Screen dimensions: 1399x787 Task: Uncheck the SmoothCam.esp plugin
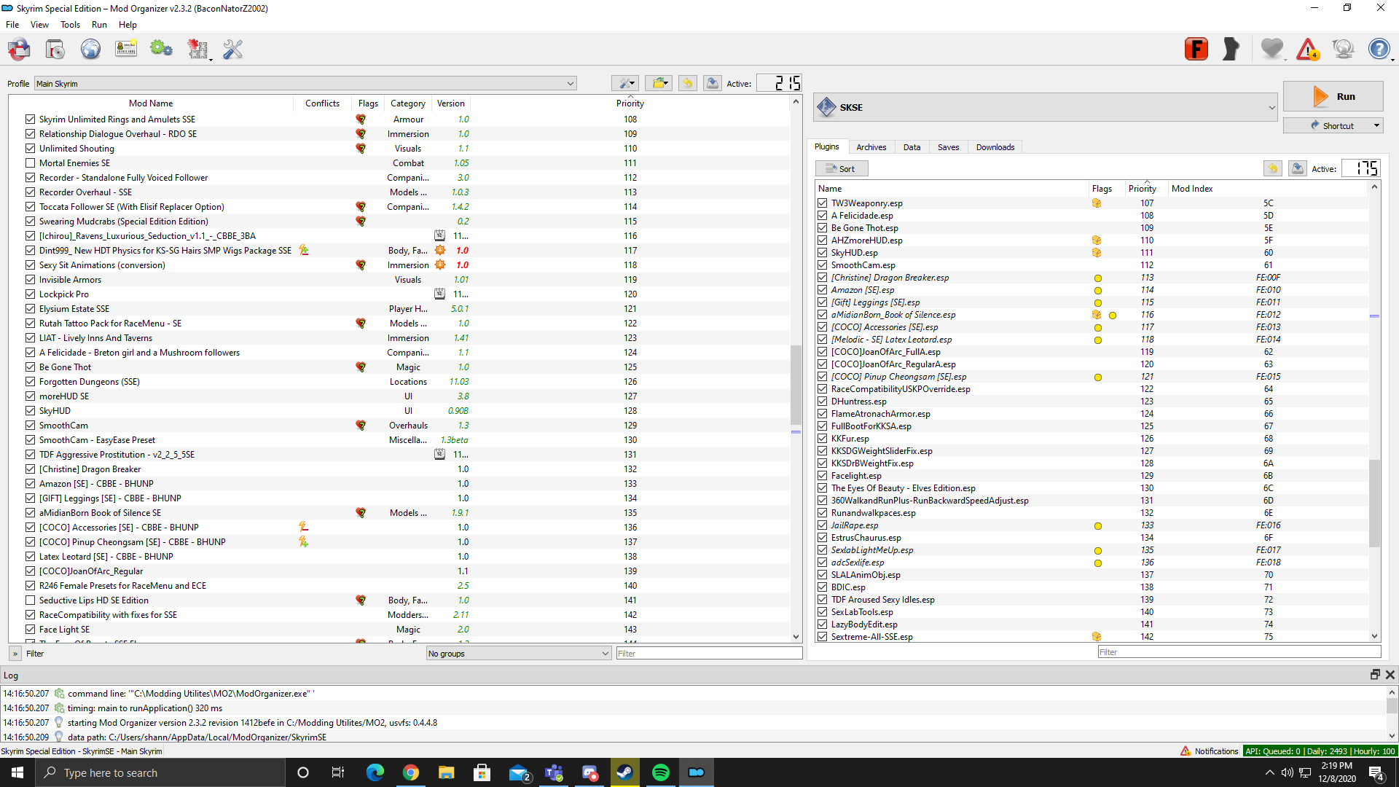pyautogui.click(x=823, y=265)
